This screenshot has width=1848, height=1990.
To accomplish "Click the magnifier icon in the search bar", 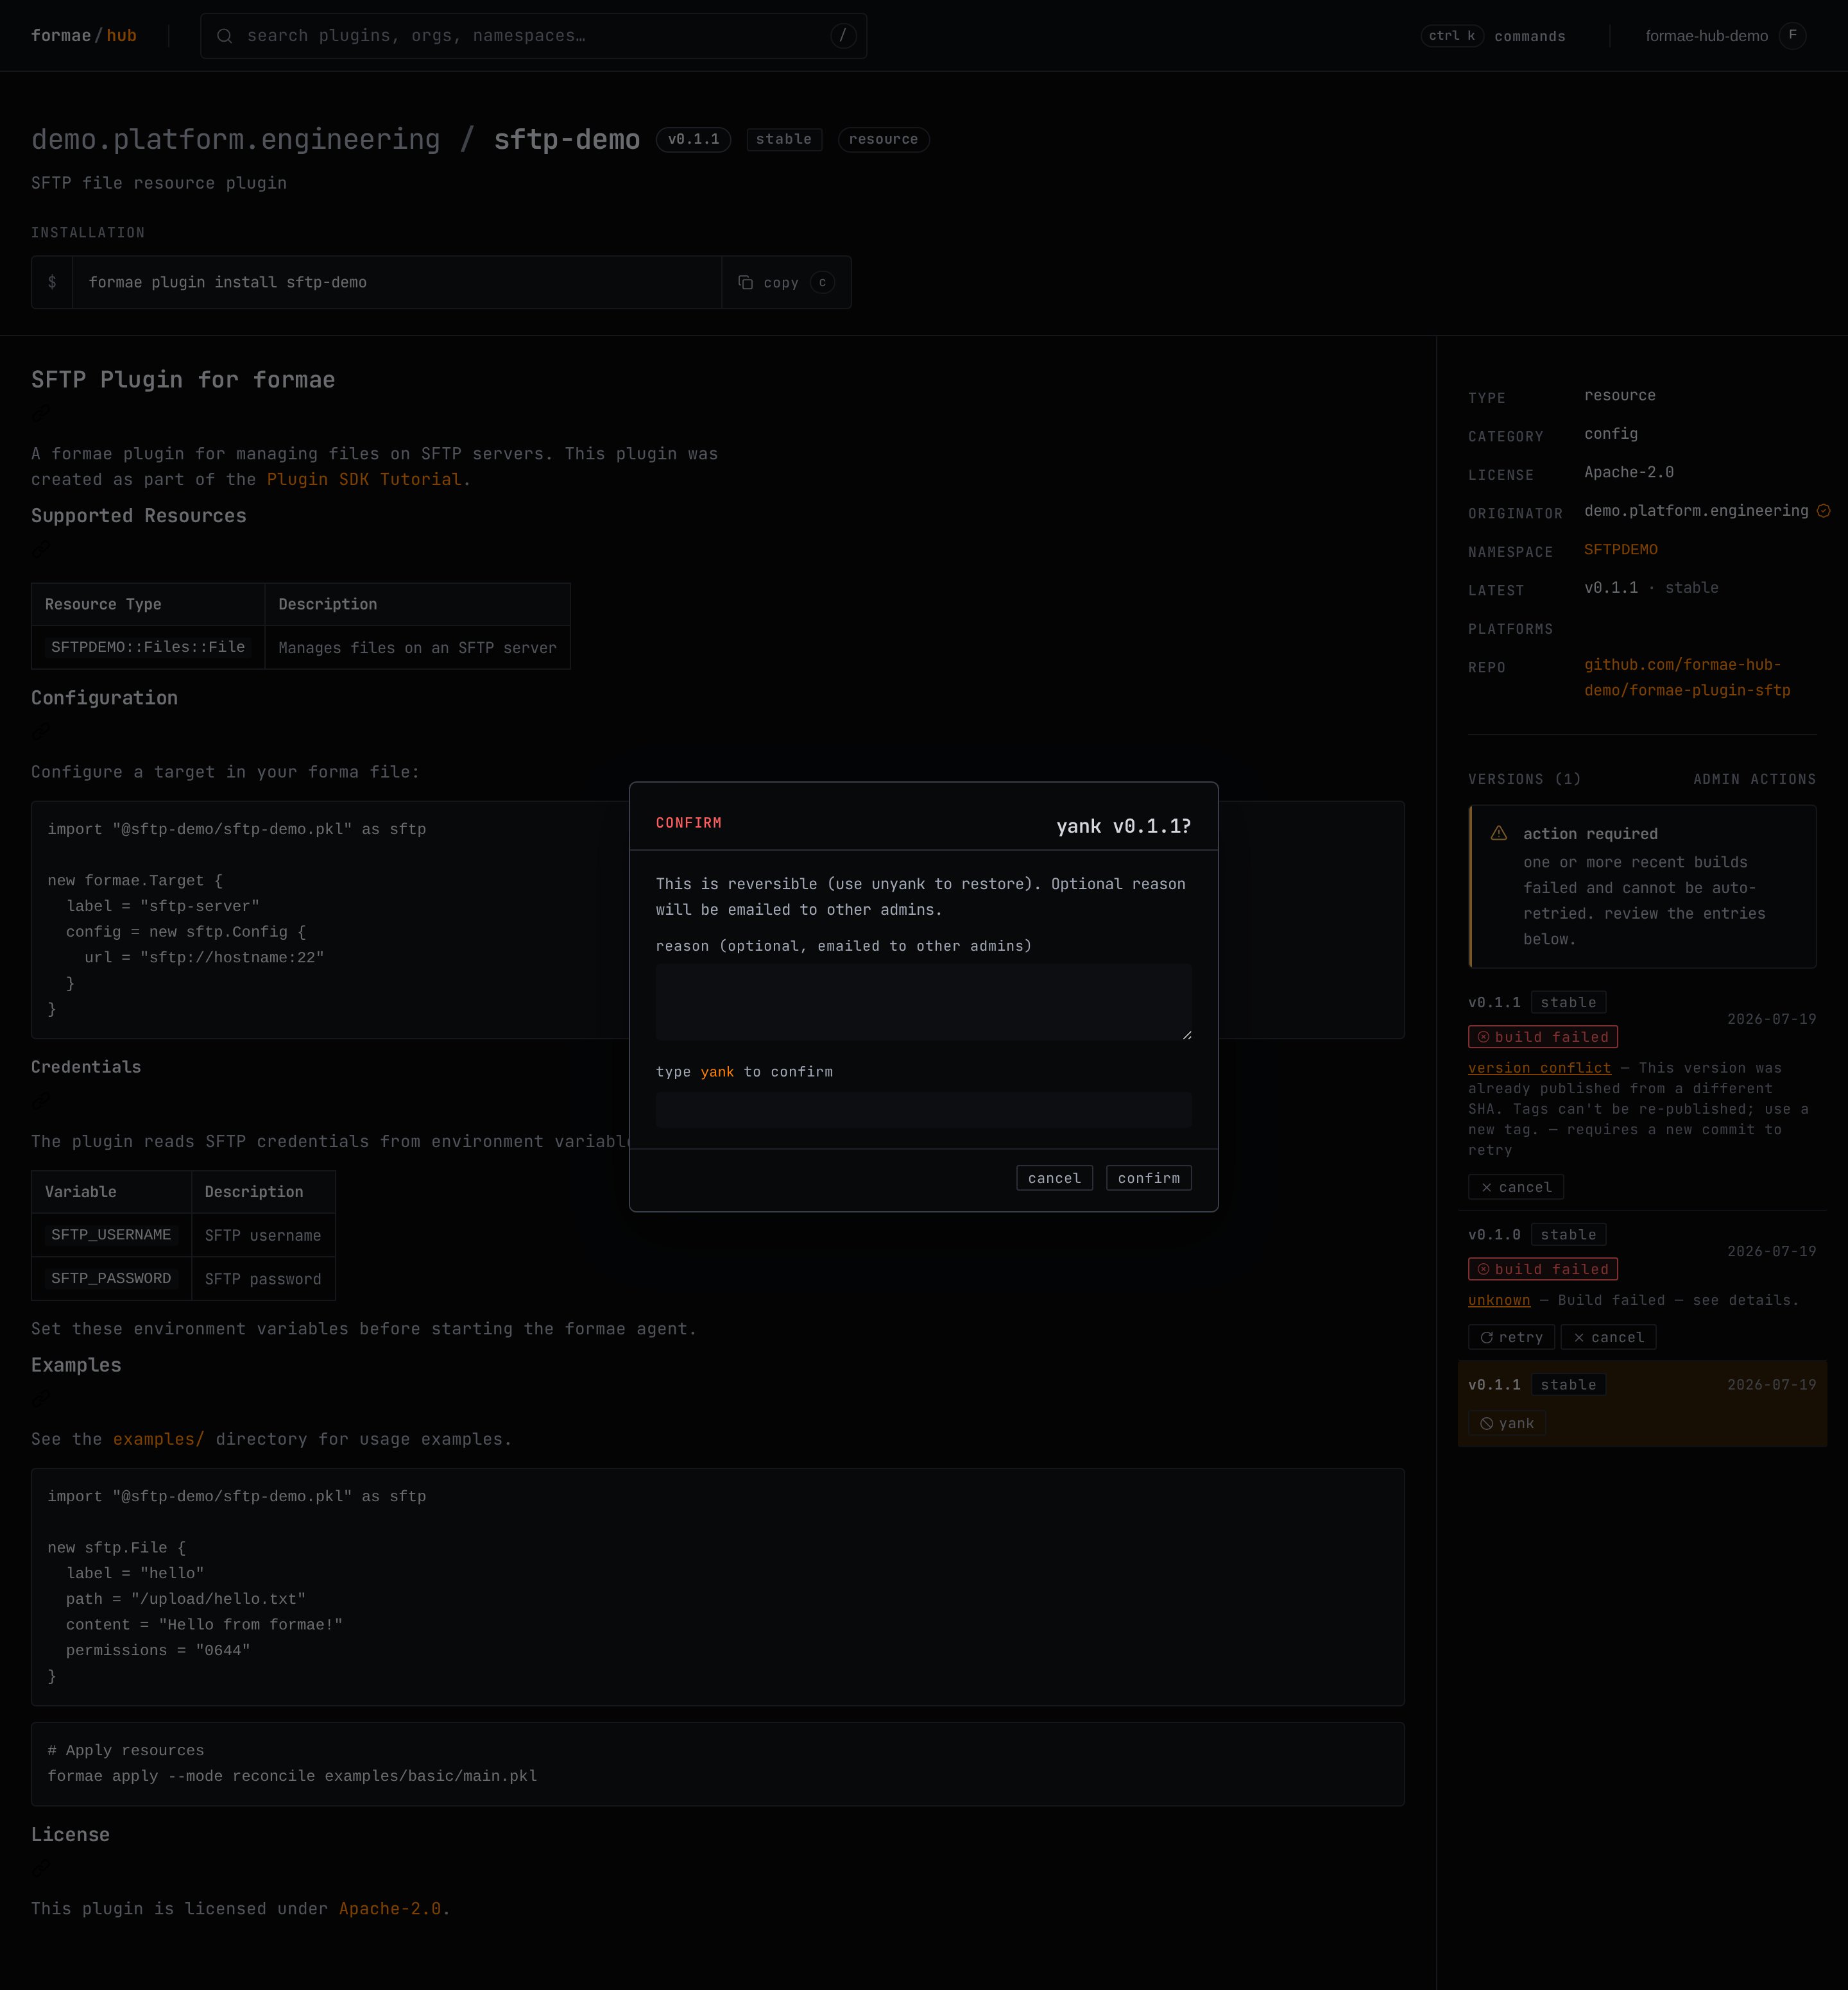I will [225, 36].
